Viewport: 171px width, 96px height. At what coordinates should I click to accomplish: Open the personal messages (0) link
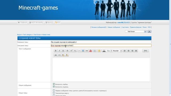(x=99, y=27)
